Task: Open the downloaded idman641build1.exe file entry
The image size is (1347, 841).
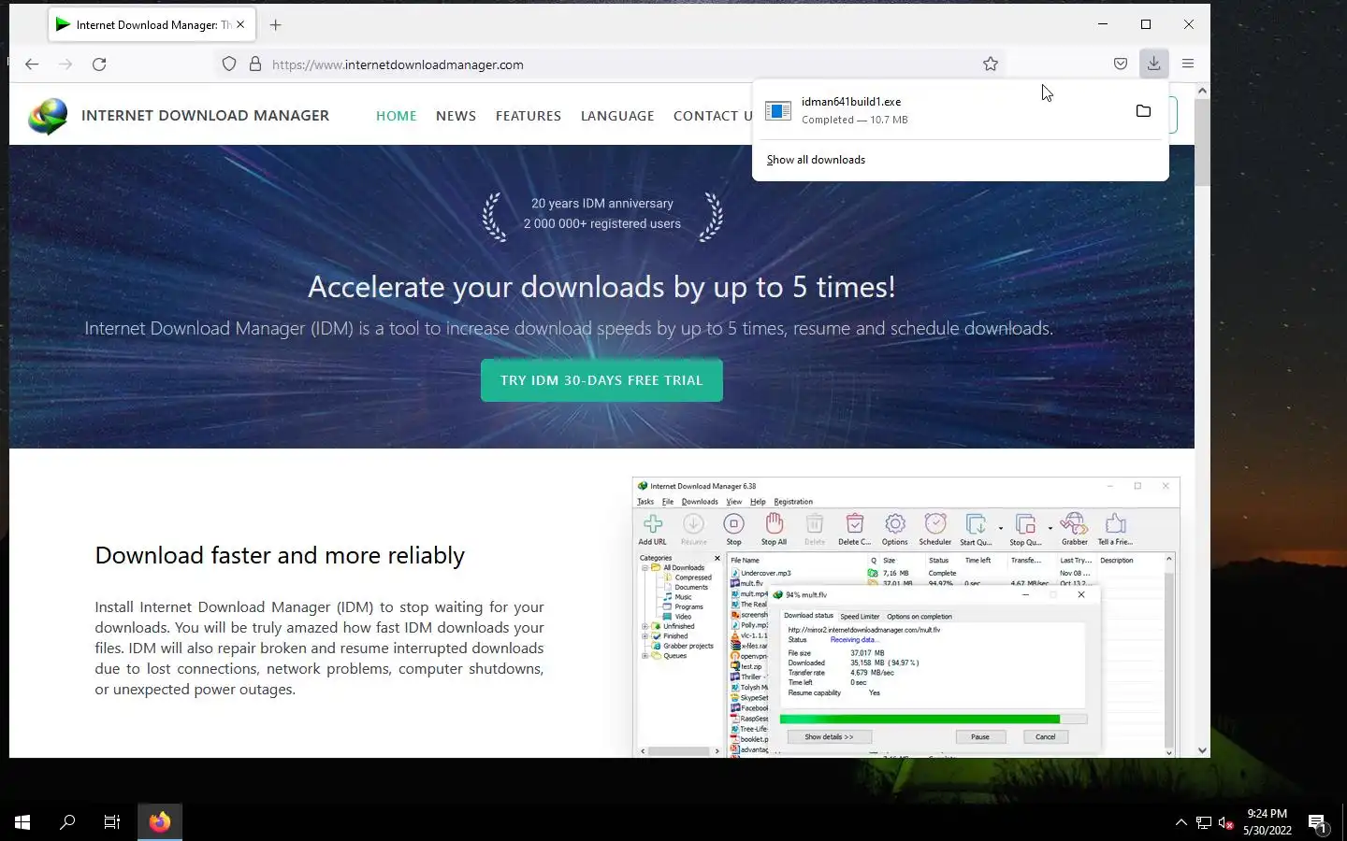Action: 939,110
